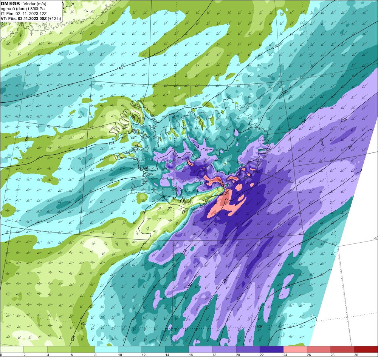The height and width of the screenshot is (357, 378).
Task: Pick the 22–24 m/s deep indigo swatch
Action: [x=272, y=349]
